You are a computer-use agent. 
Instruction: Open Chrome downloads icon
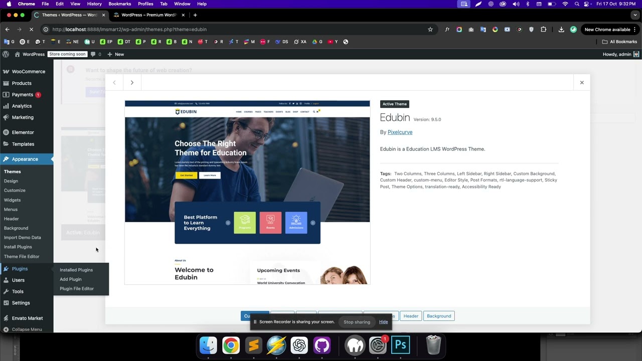click(561, 30)
